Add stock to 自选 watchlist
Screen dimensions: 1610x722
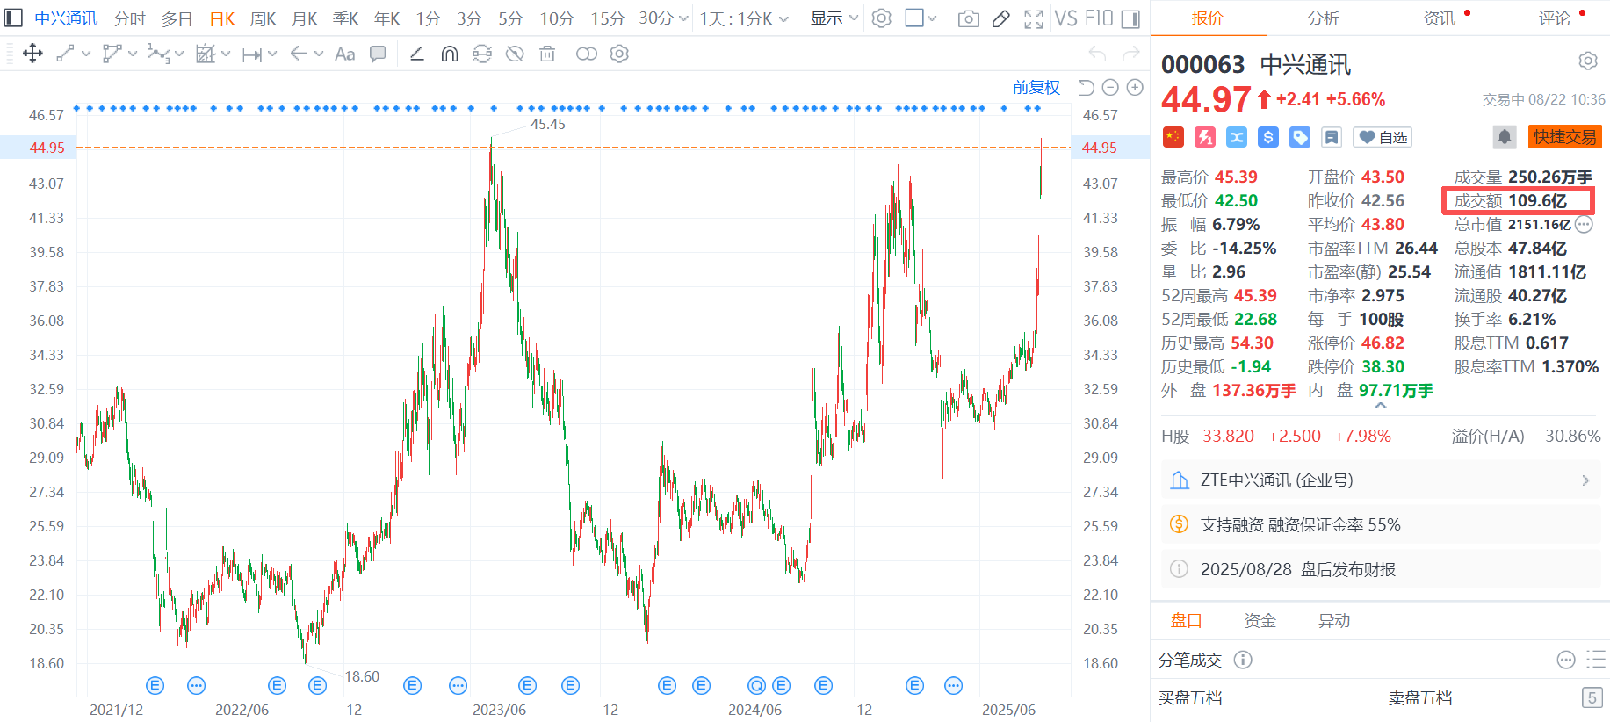(1383, 137)
